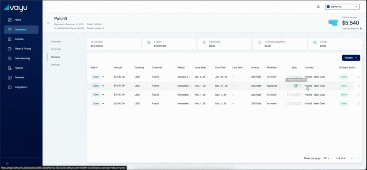Change rows per page from 10

(x=327, y=158)
